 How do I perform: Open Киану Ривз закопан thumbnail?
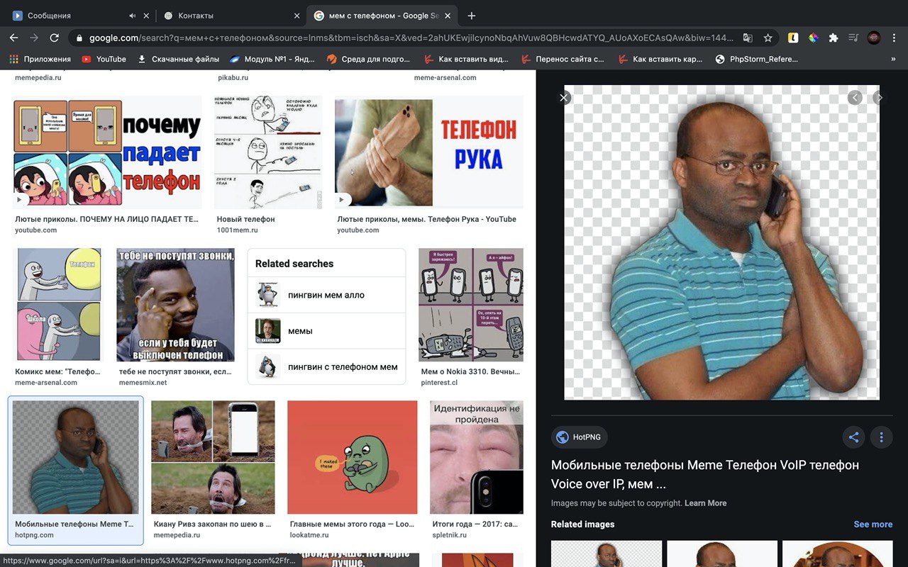[x=213, y=457]
